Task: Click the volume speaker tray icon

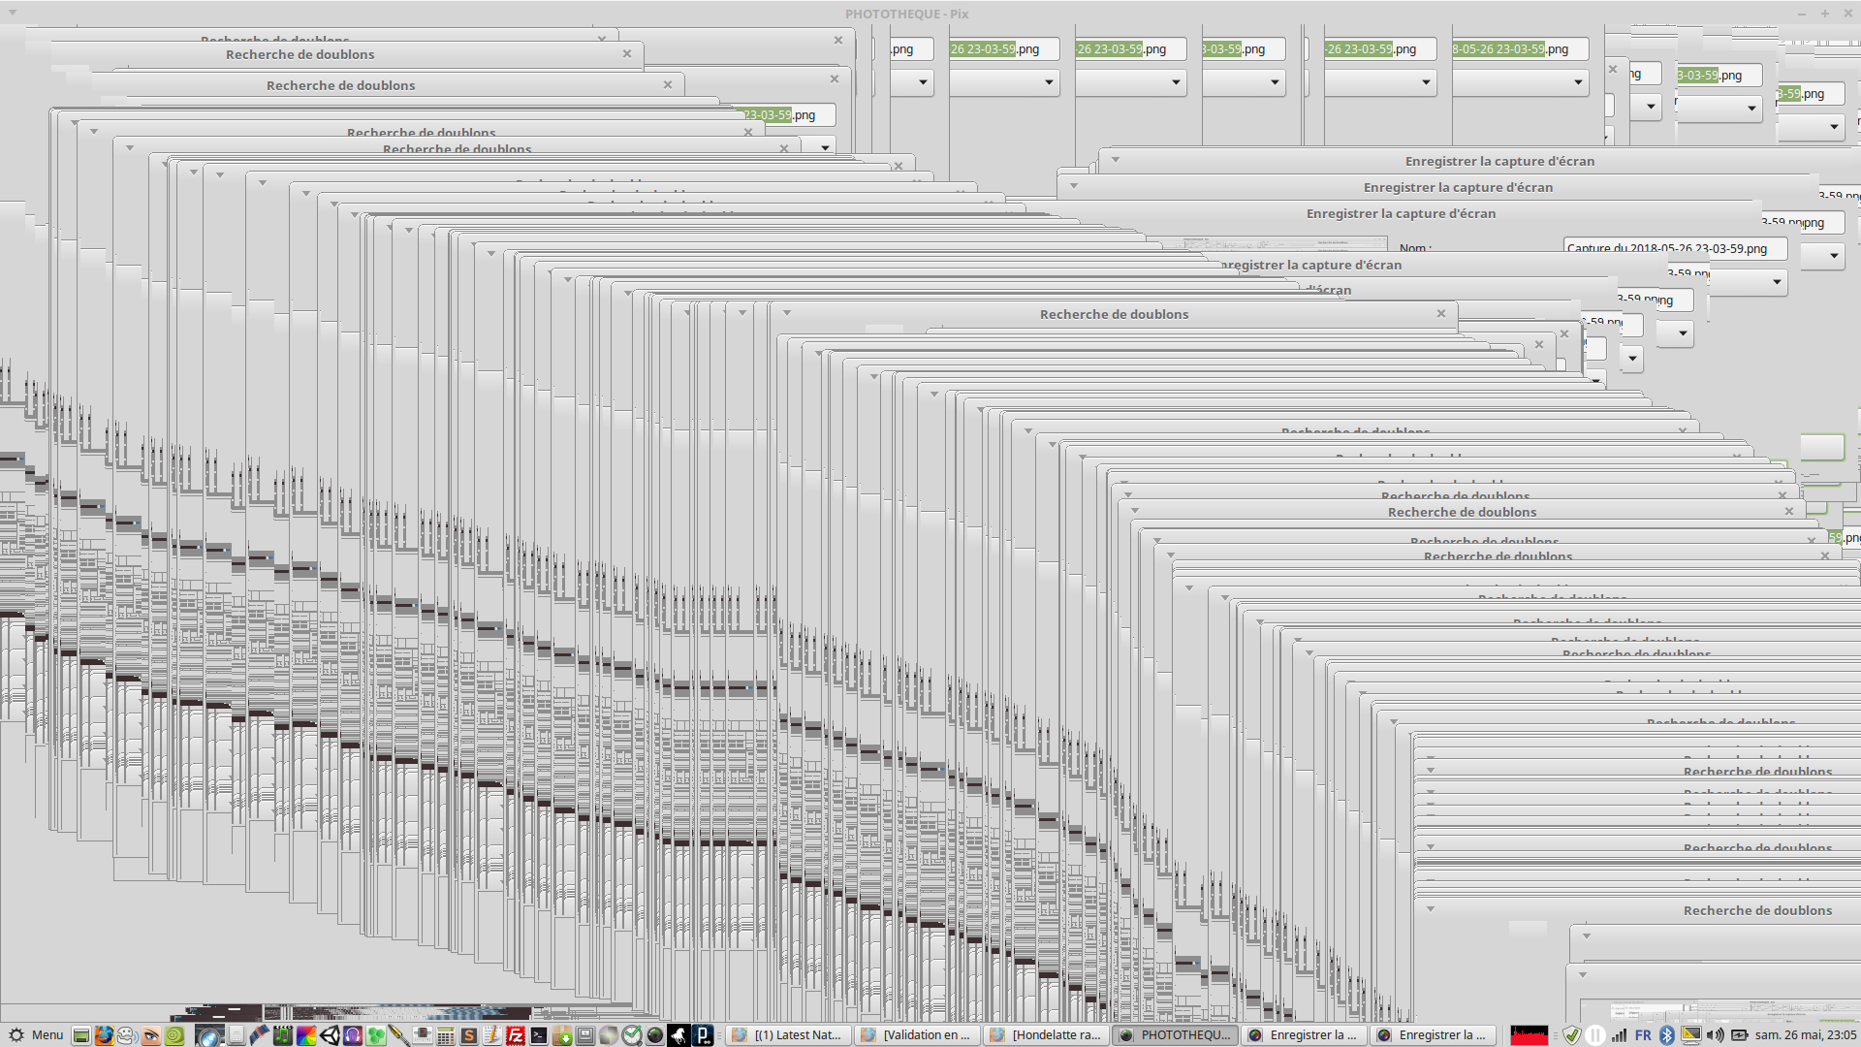Action: [1715, 1035]
